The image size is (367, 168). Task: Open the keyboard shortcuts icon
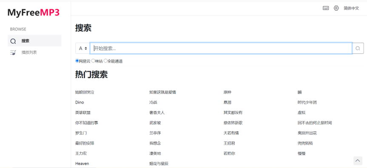point(326,8)
